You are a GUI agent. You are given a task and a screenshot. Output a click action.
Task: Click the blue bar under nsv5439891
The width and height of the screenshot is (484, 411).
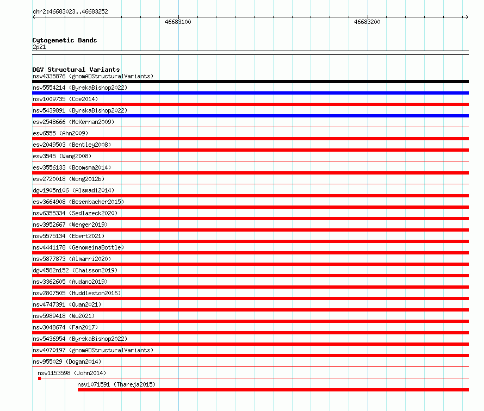250,116
